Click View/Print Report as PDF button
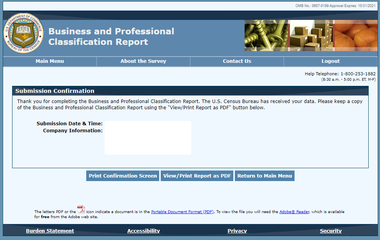Image resolution: width=380 pixels, height=240 pixels. pos(197,176)
